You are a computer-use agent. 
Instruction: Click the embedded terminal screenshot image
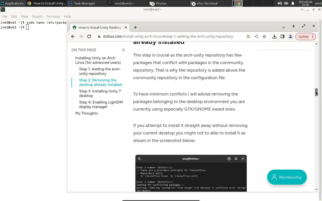[191, 173]
